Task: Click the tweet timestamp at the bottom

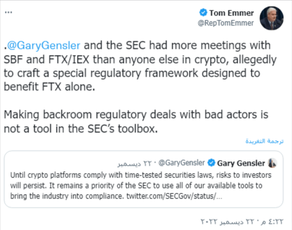Action: click(x=242, y=222)
